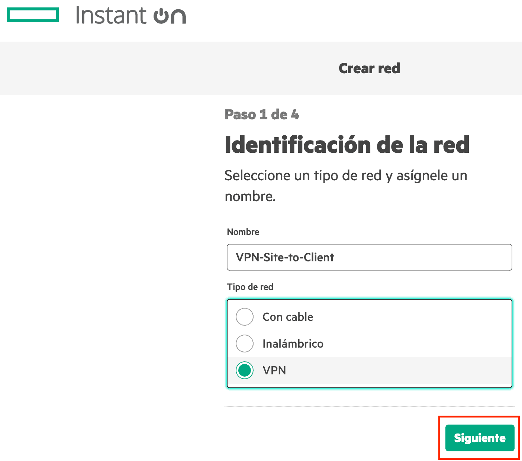Click the highlighted VPN row's empty right side
The height and width of the screenshot is (461, 522).
428,370
